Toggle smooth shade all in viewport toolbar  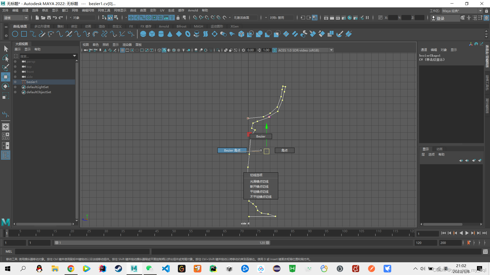coord(164,50)
